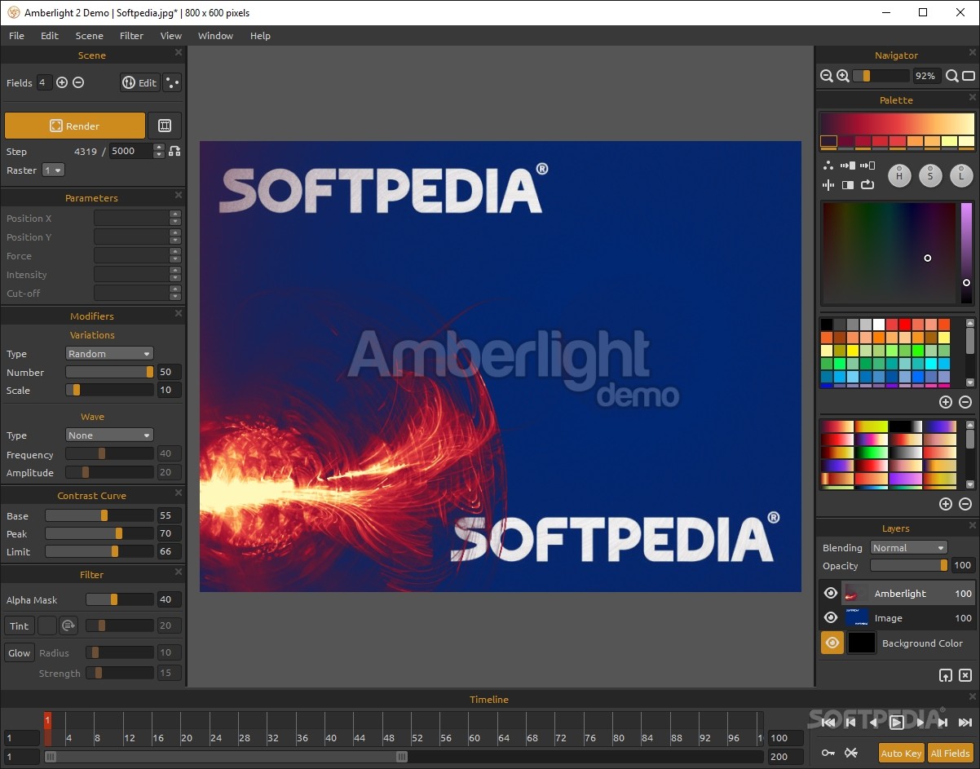Click the random fields dots icon beside Edit

pyautogui.click(x=172, y=82)
